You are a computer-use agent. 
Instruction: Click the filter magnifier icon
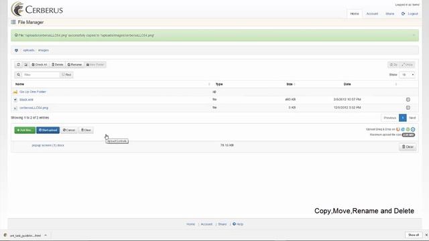(x=18, y=74)
